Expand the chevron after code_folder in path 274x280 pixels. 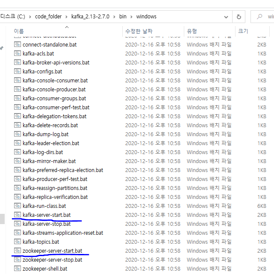(66, 17)
